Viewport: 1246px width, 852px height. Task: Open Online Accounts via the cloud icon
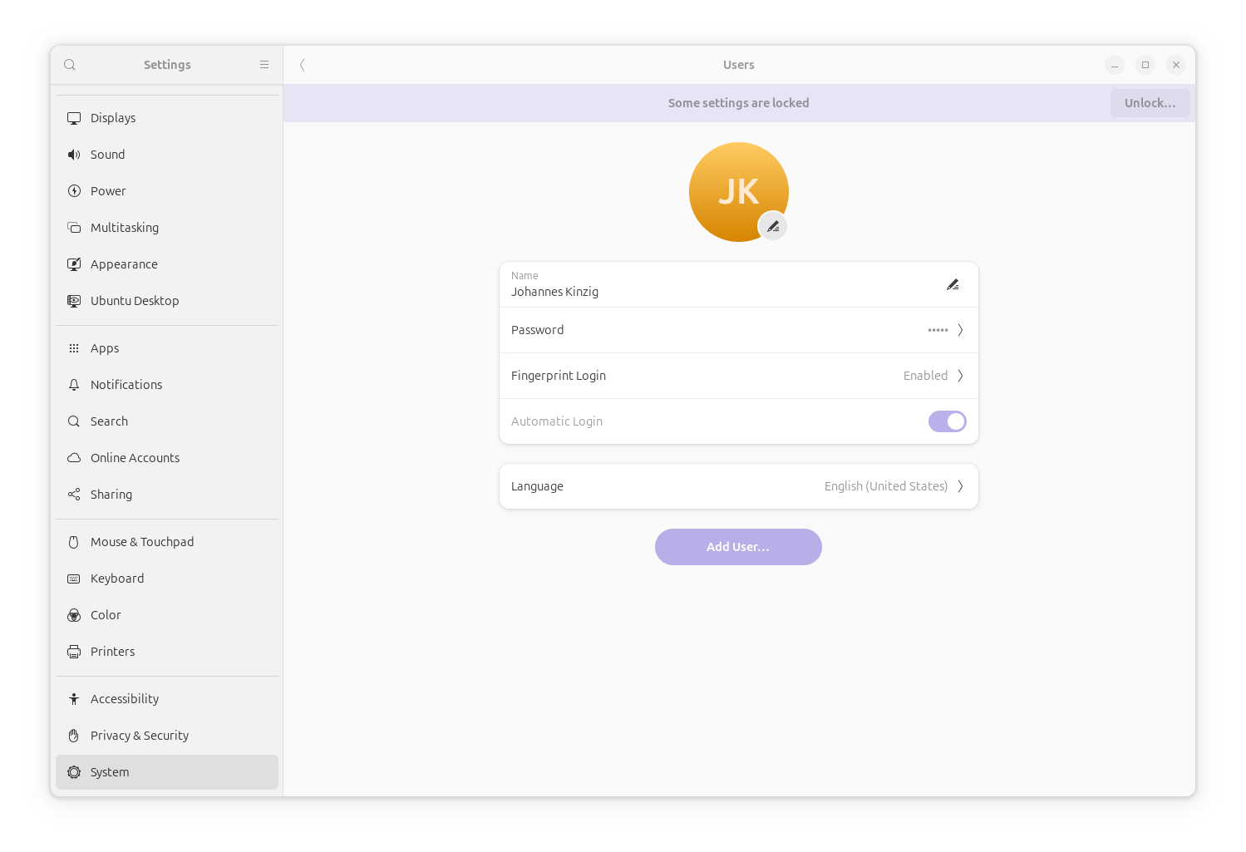[74, 457]
